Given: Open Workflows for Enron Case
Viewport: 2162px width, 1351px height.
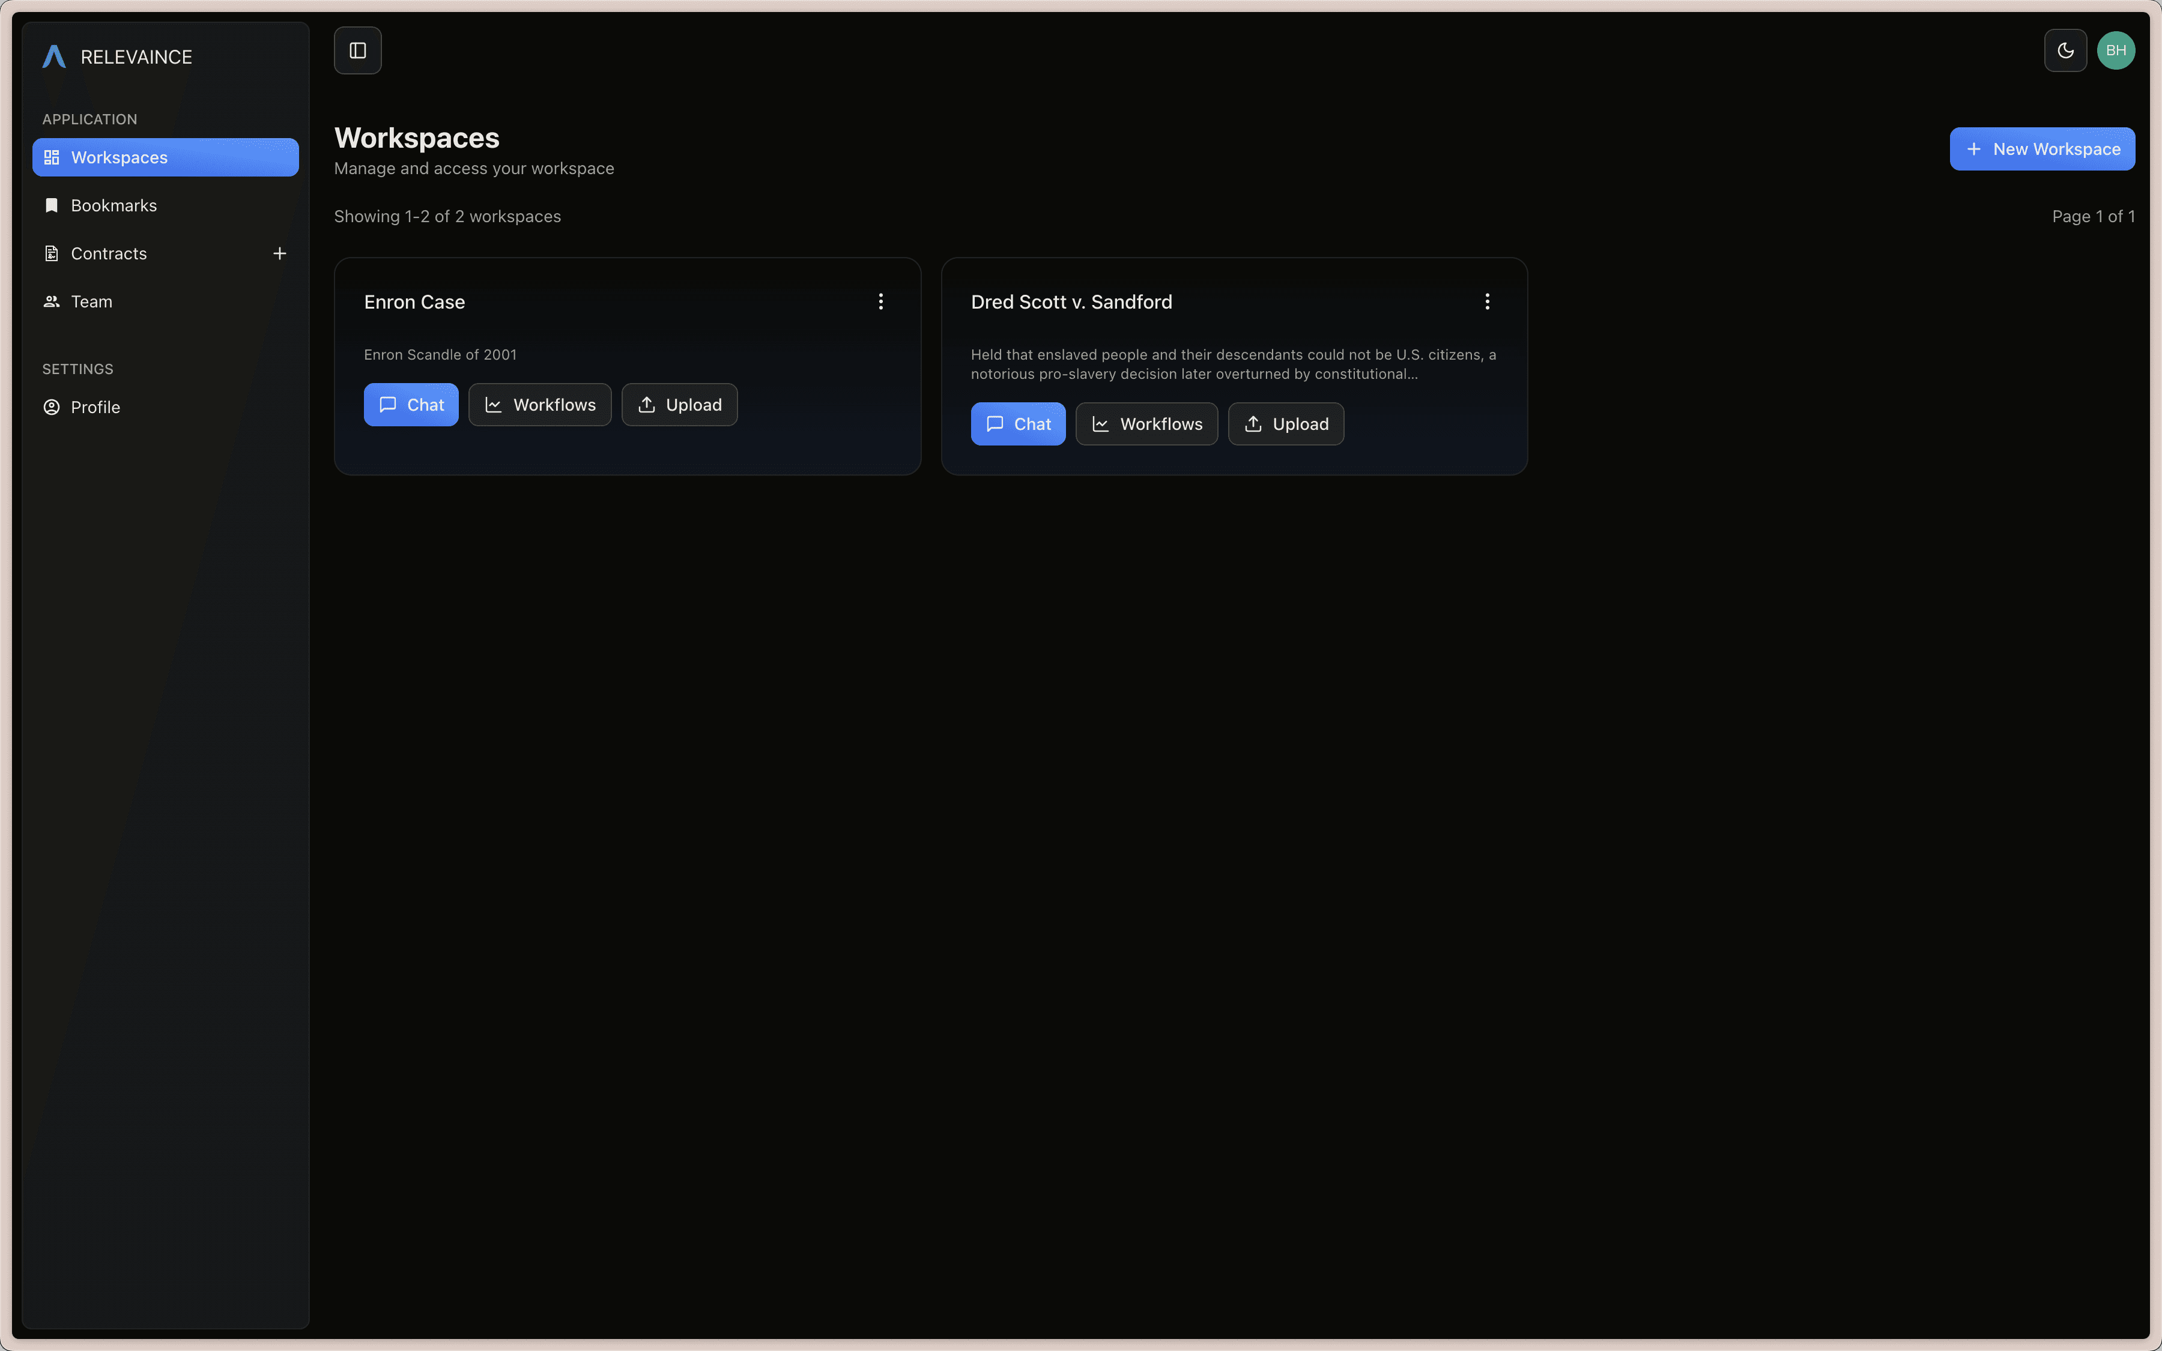Looking at the screenshot, I should (x=540, y=405).
